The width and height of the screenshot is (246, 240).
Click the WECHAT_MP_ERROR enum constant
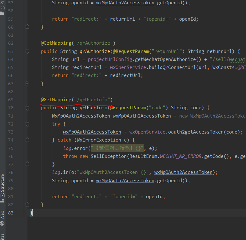(x=180, y=156)
